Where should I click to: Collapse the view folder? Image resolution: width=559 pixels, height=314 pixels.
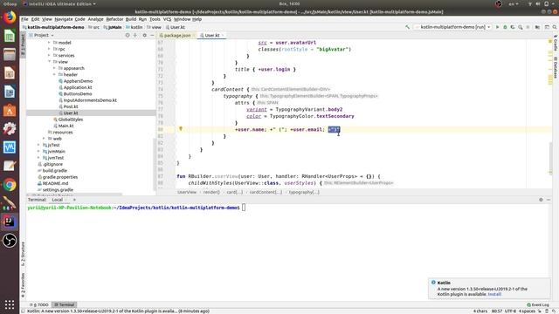point(49,62)
